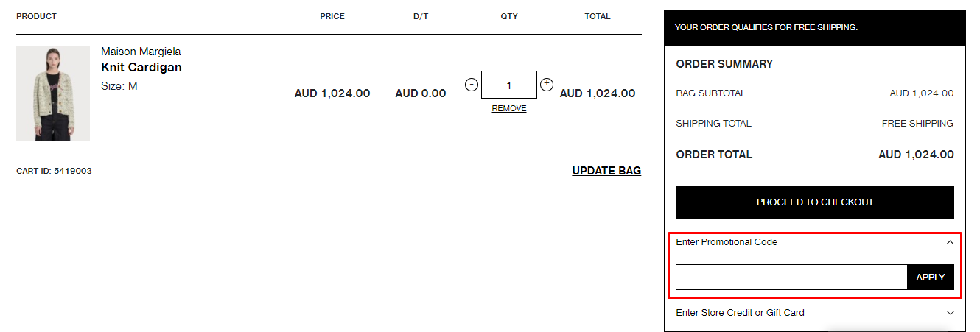Click the Enter Promotional Code label
The image size is (980, 332).
click(727, 242)
